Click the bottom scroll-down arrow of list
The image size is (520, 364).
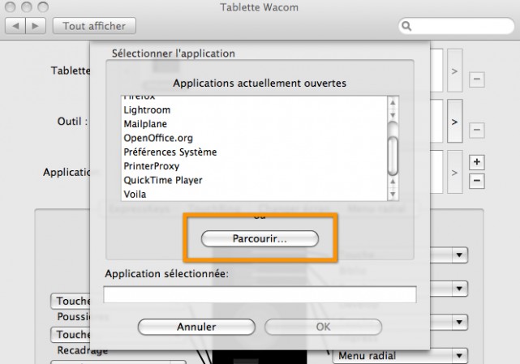[x=393, y=195]
